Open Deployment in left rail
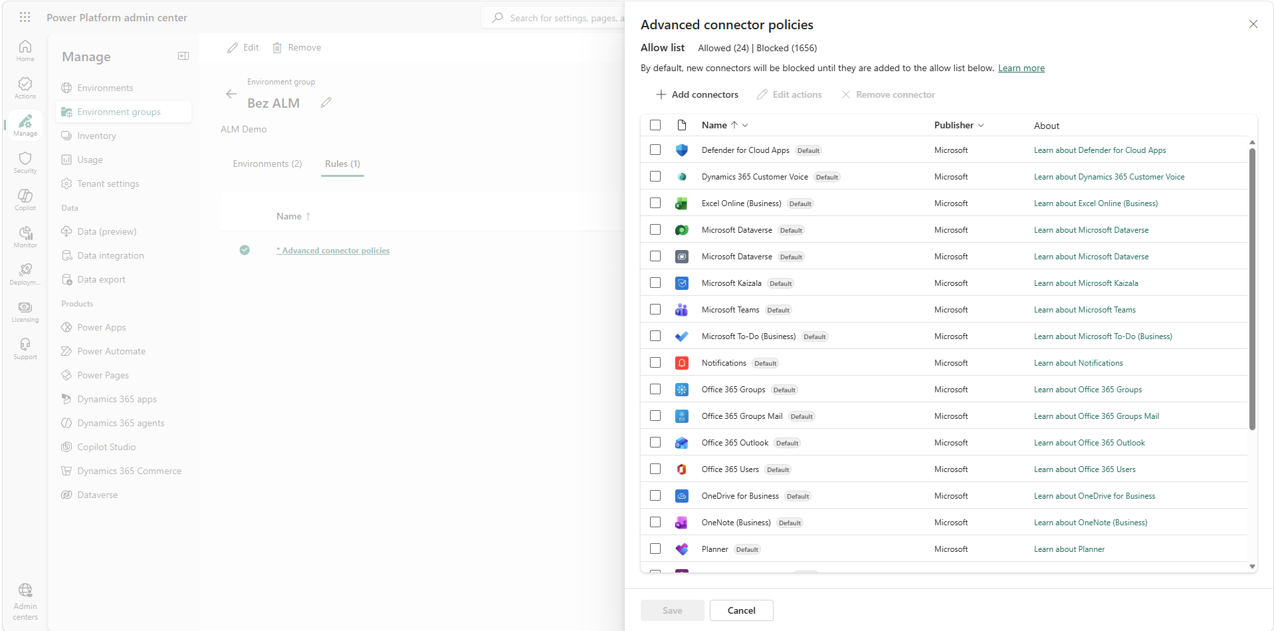The image size is (1274, 631). click(25, 274)
